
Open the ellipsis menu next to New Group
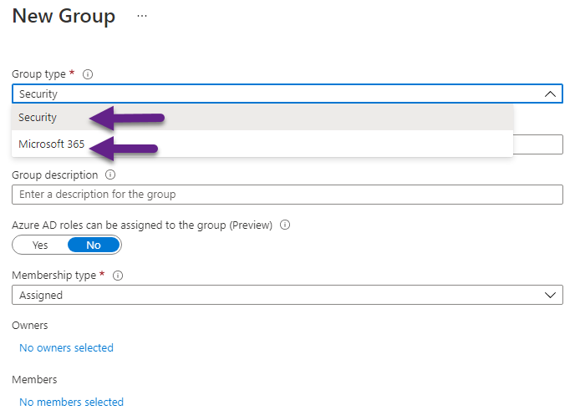coord(141,17)
